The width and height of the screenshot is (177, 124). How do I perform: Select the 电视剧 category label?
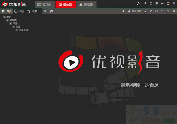click(x=13, y=20)
